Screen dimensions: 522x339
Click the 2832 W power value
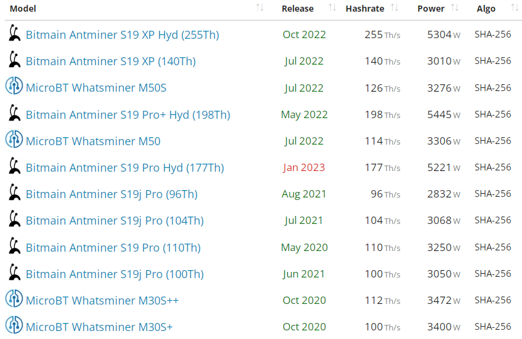[x=444, y=194]
